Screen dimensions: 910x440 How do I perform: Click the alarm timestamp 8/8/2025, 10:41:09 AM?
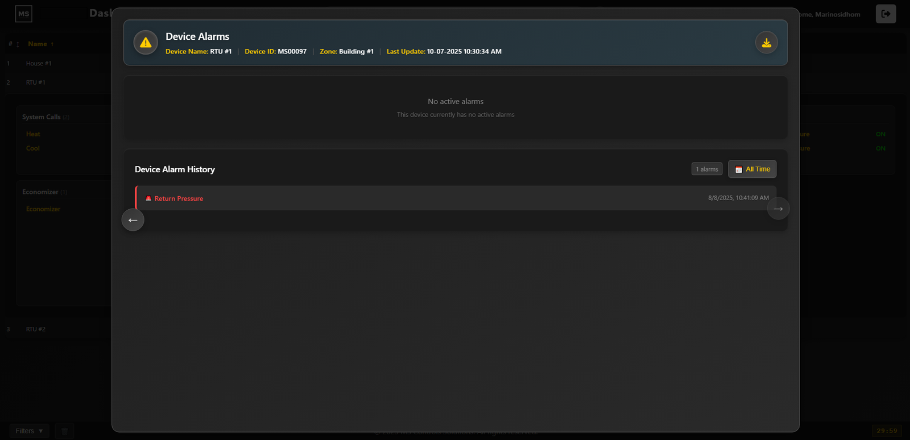[738, 198]
